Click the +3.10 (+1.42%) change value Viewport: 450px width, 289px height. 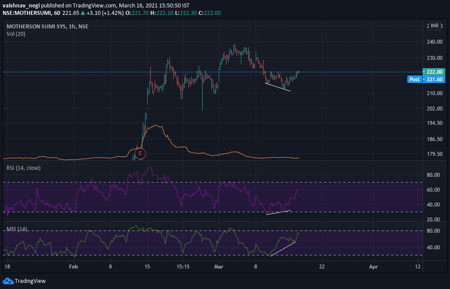tap(105, 13)
